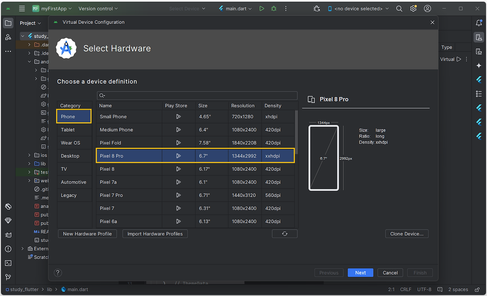The image size is (487, 296).
Task: Click Next to continue device setup
Action: point(360,272)
